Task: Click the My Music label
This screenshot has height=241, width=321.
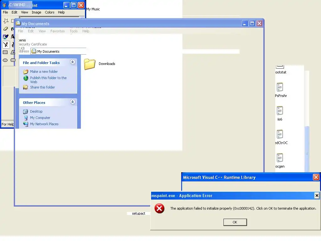Action: [93, 9]
